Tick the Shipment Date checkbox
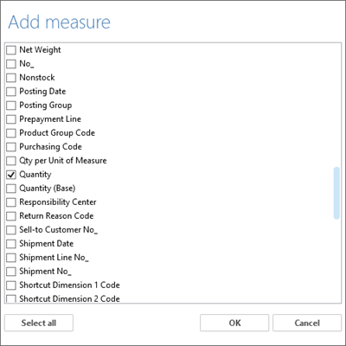 pos(11,244)
